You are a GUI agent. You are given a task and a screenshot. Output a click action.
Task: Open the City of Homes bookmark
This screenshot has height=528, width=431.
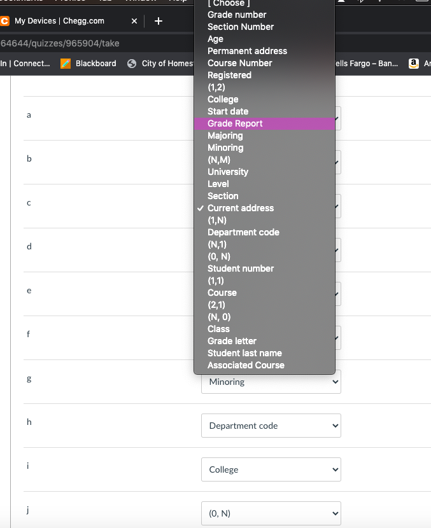160,64
